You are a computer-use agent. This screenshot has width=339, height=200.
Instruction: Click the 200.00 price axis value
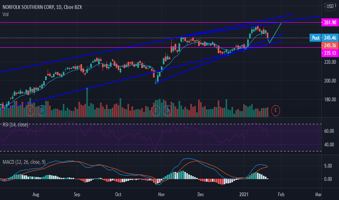[x=330, y=81]
